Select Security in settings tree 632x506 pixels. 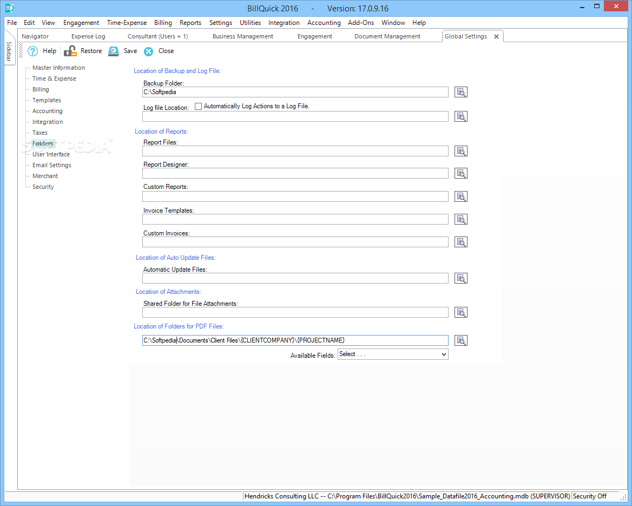coord(43,187)
